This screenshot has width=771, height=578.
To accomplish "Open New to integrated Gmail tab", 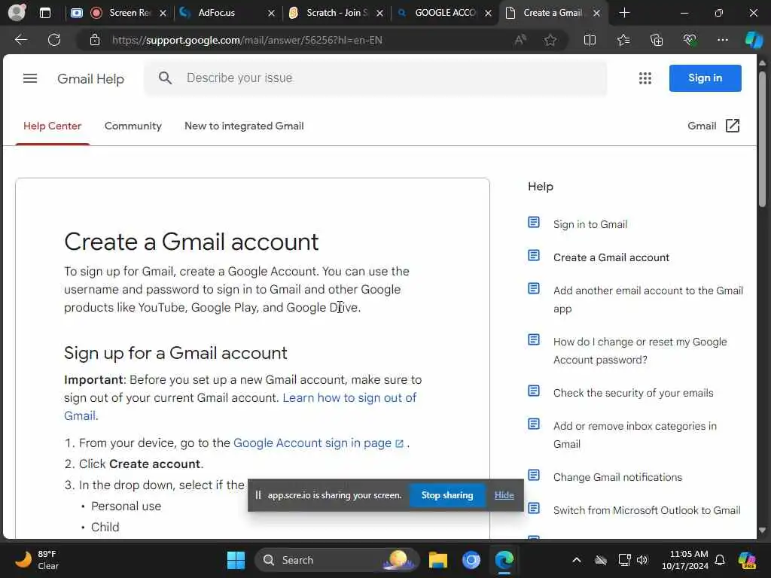I will 244,126.
